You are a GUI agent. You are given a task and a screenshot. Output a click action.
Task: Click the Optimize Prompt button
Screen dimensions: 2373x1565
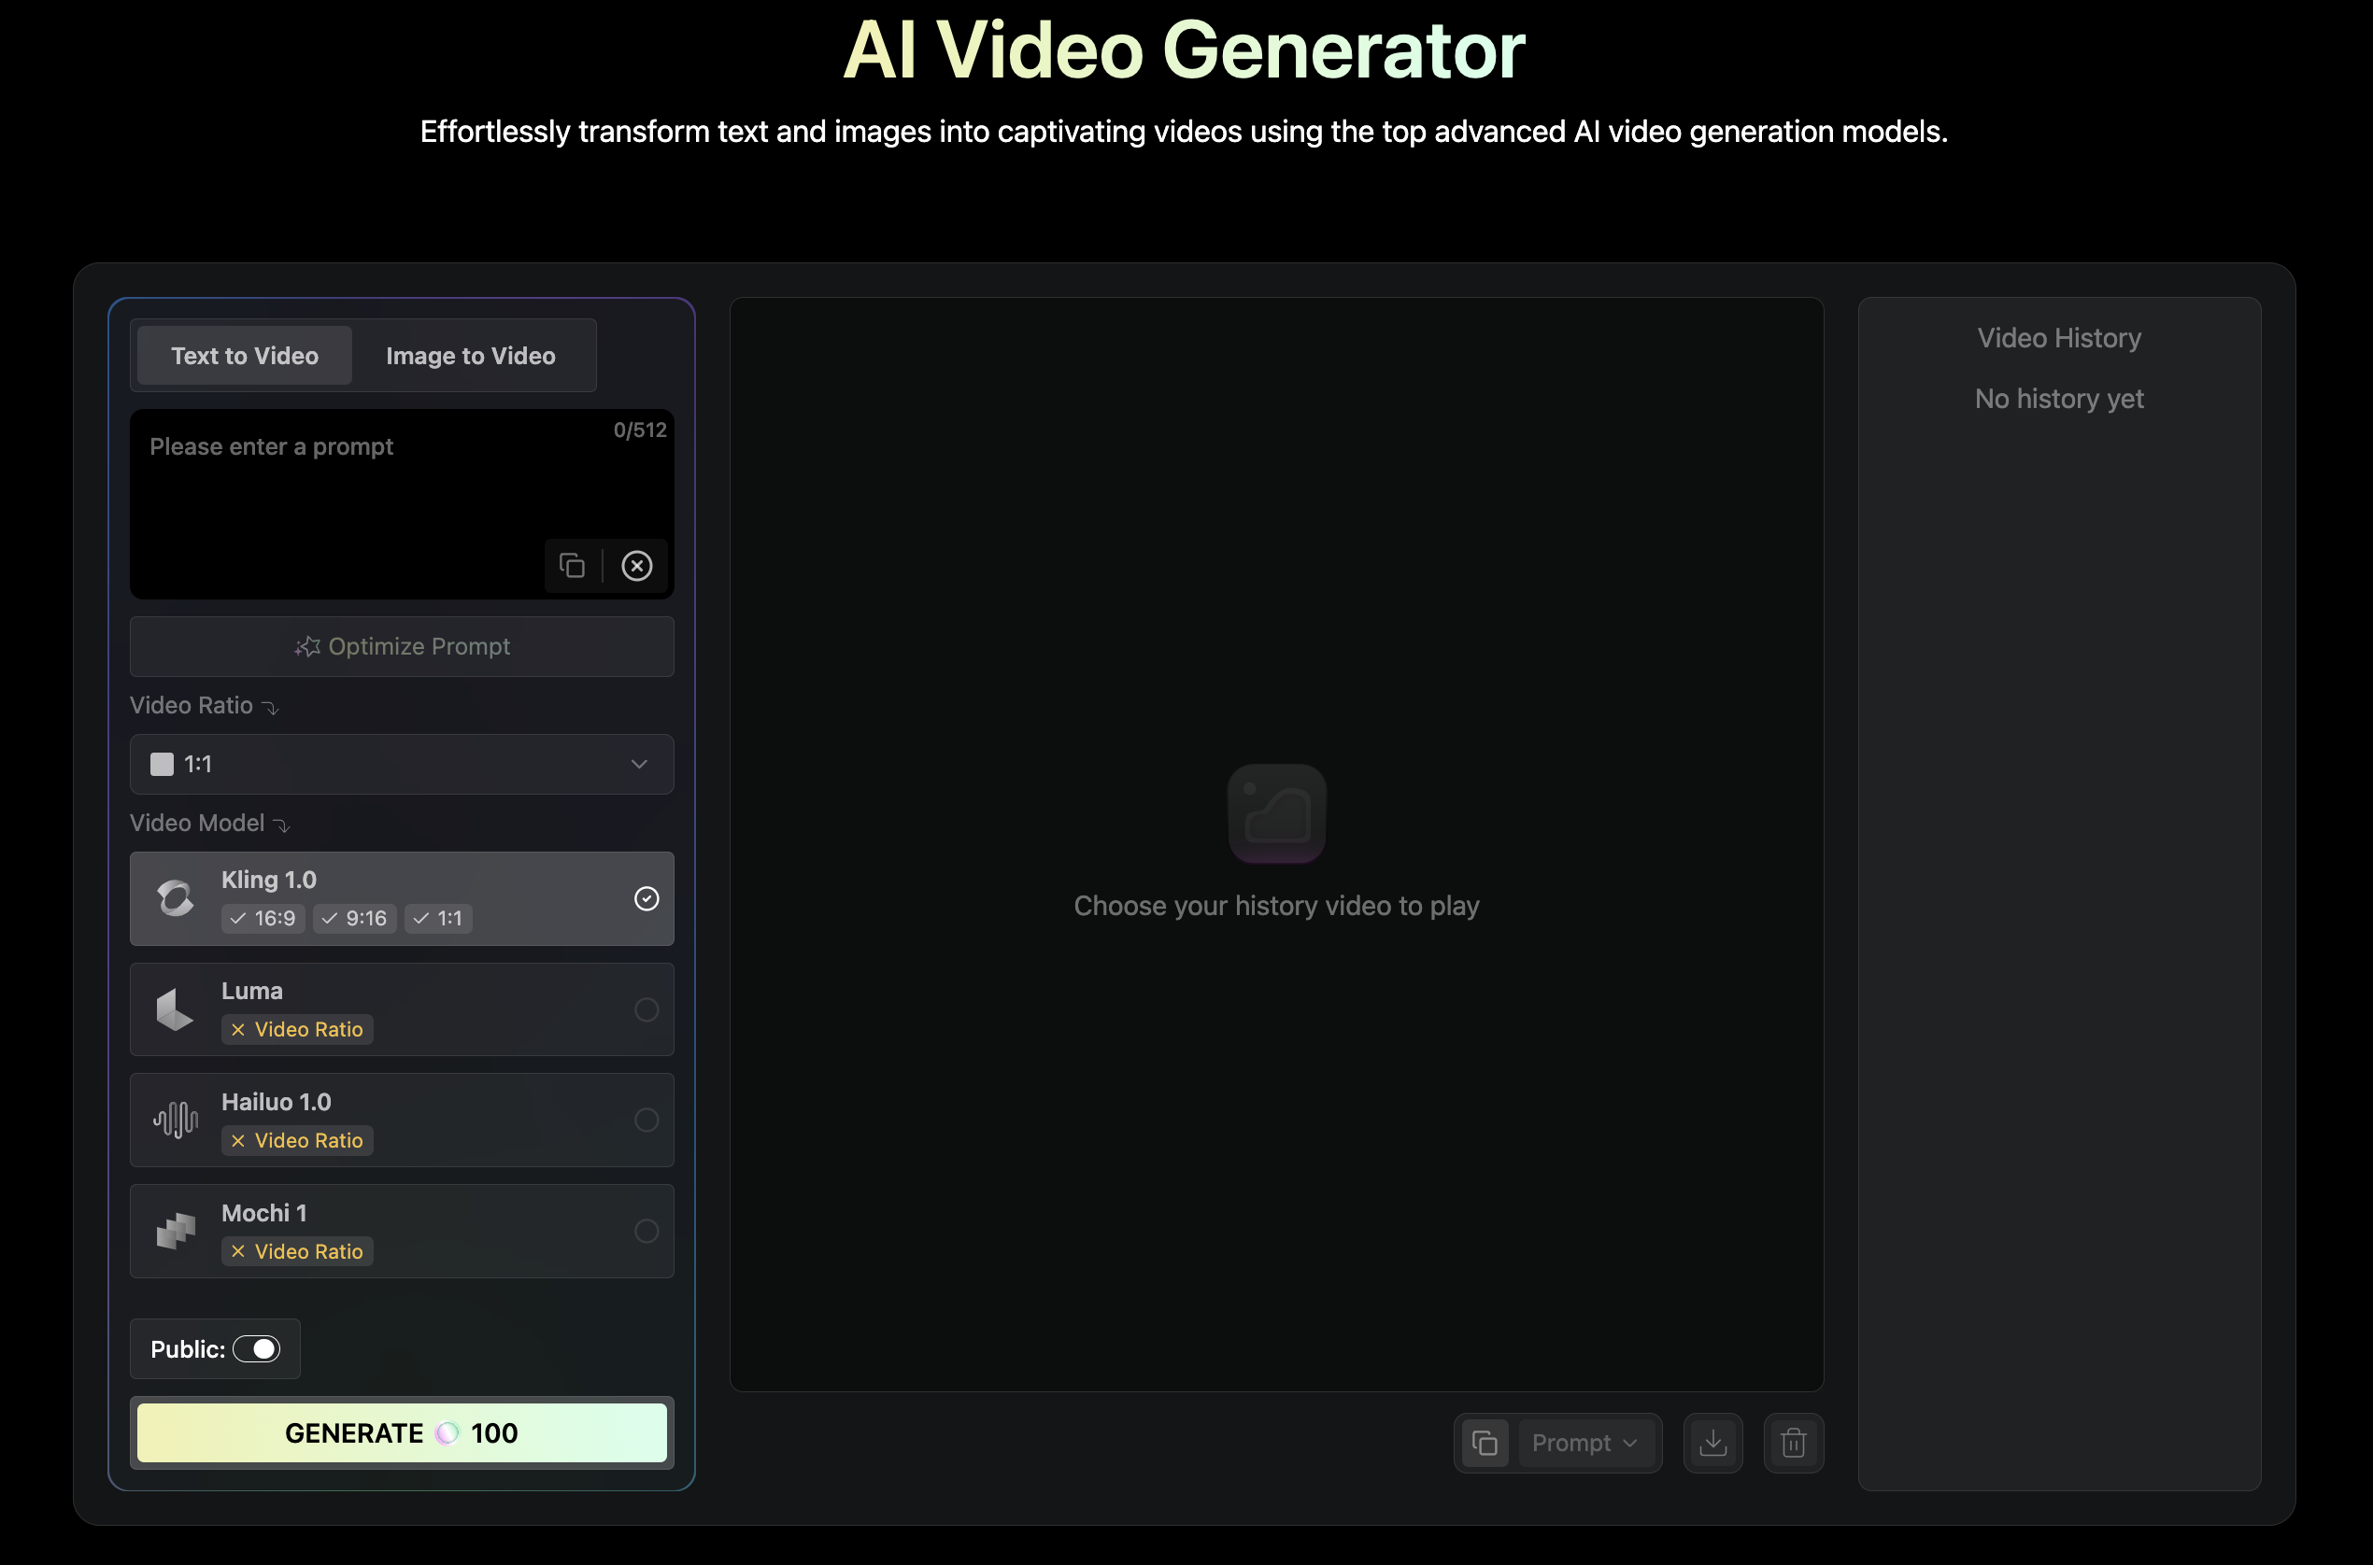click(402, 647)
